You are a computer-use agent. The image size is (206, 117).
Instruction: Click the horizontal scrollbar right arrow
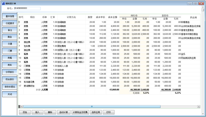(199, 107)
